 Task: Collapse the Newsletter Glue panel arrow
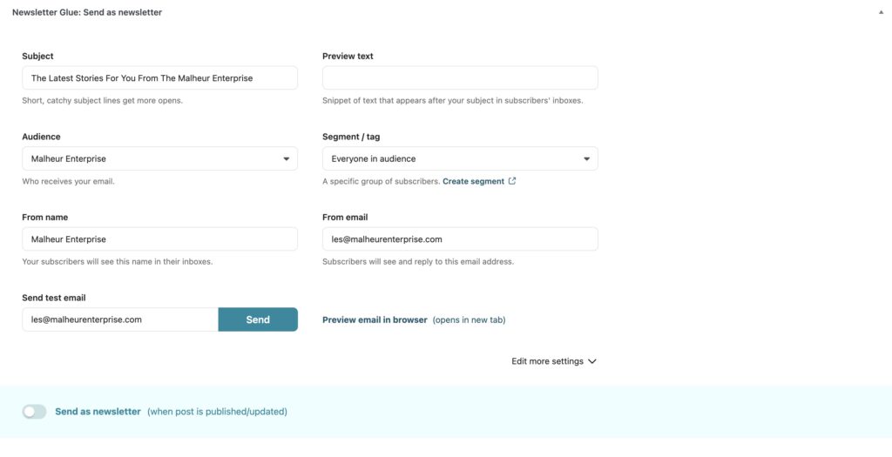881,13
